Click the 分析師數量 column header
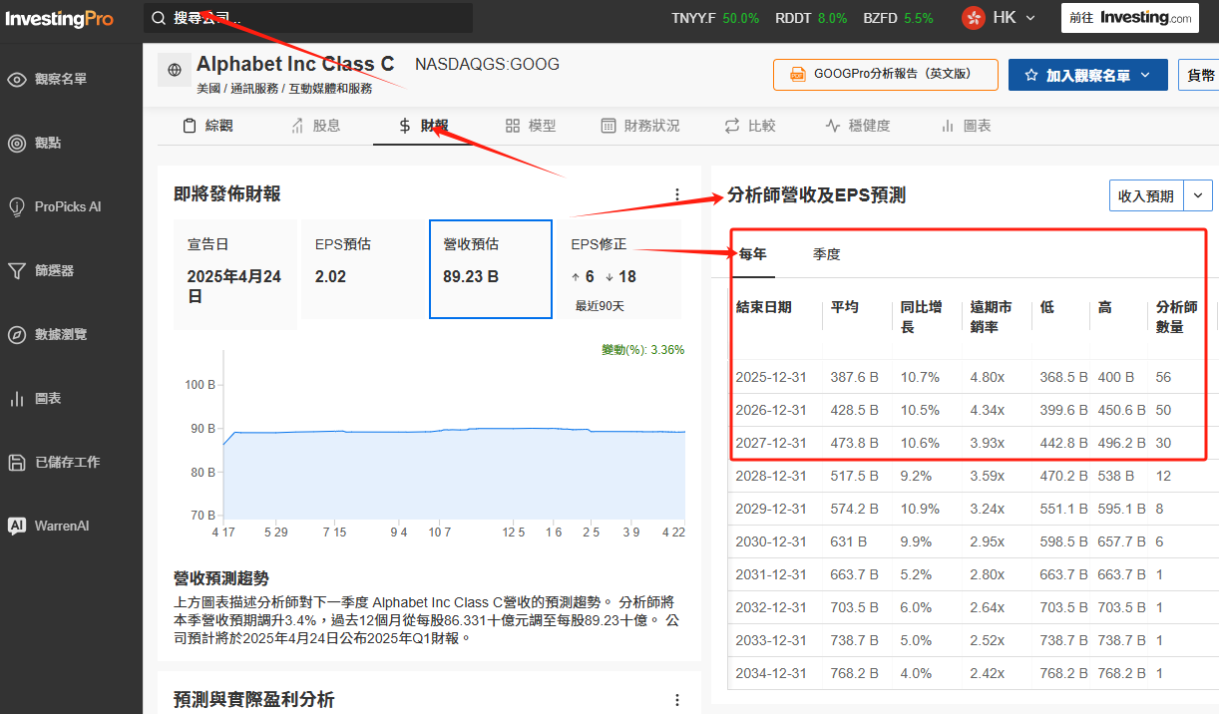The width and height of the screenshot is (1219, 714). (1177, 317)
